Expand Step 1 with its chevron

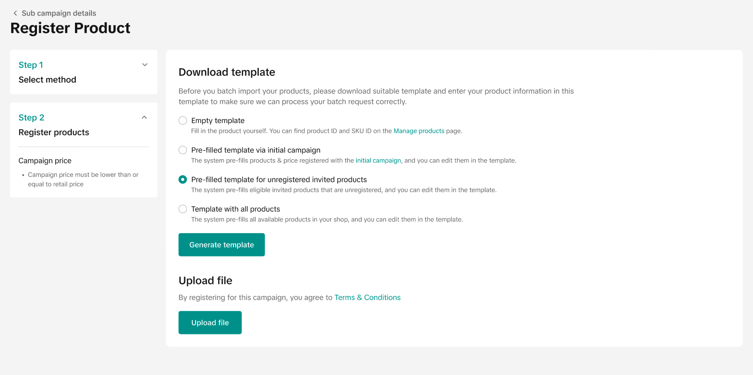coord(145,65)
